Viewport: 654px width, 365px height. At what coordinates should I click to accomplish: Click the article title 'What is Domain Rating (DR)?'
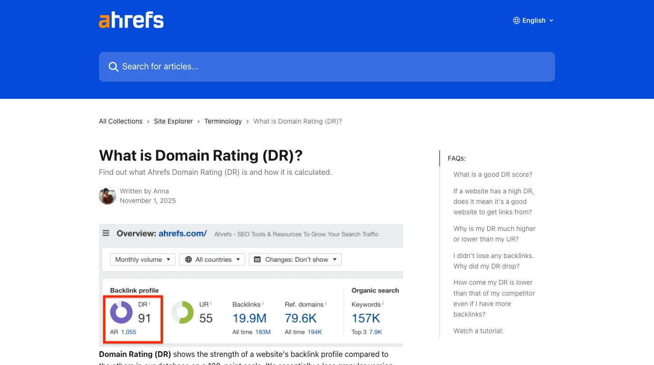click(x=201, y=155)
